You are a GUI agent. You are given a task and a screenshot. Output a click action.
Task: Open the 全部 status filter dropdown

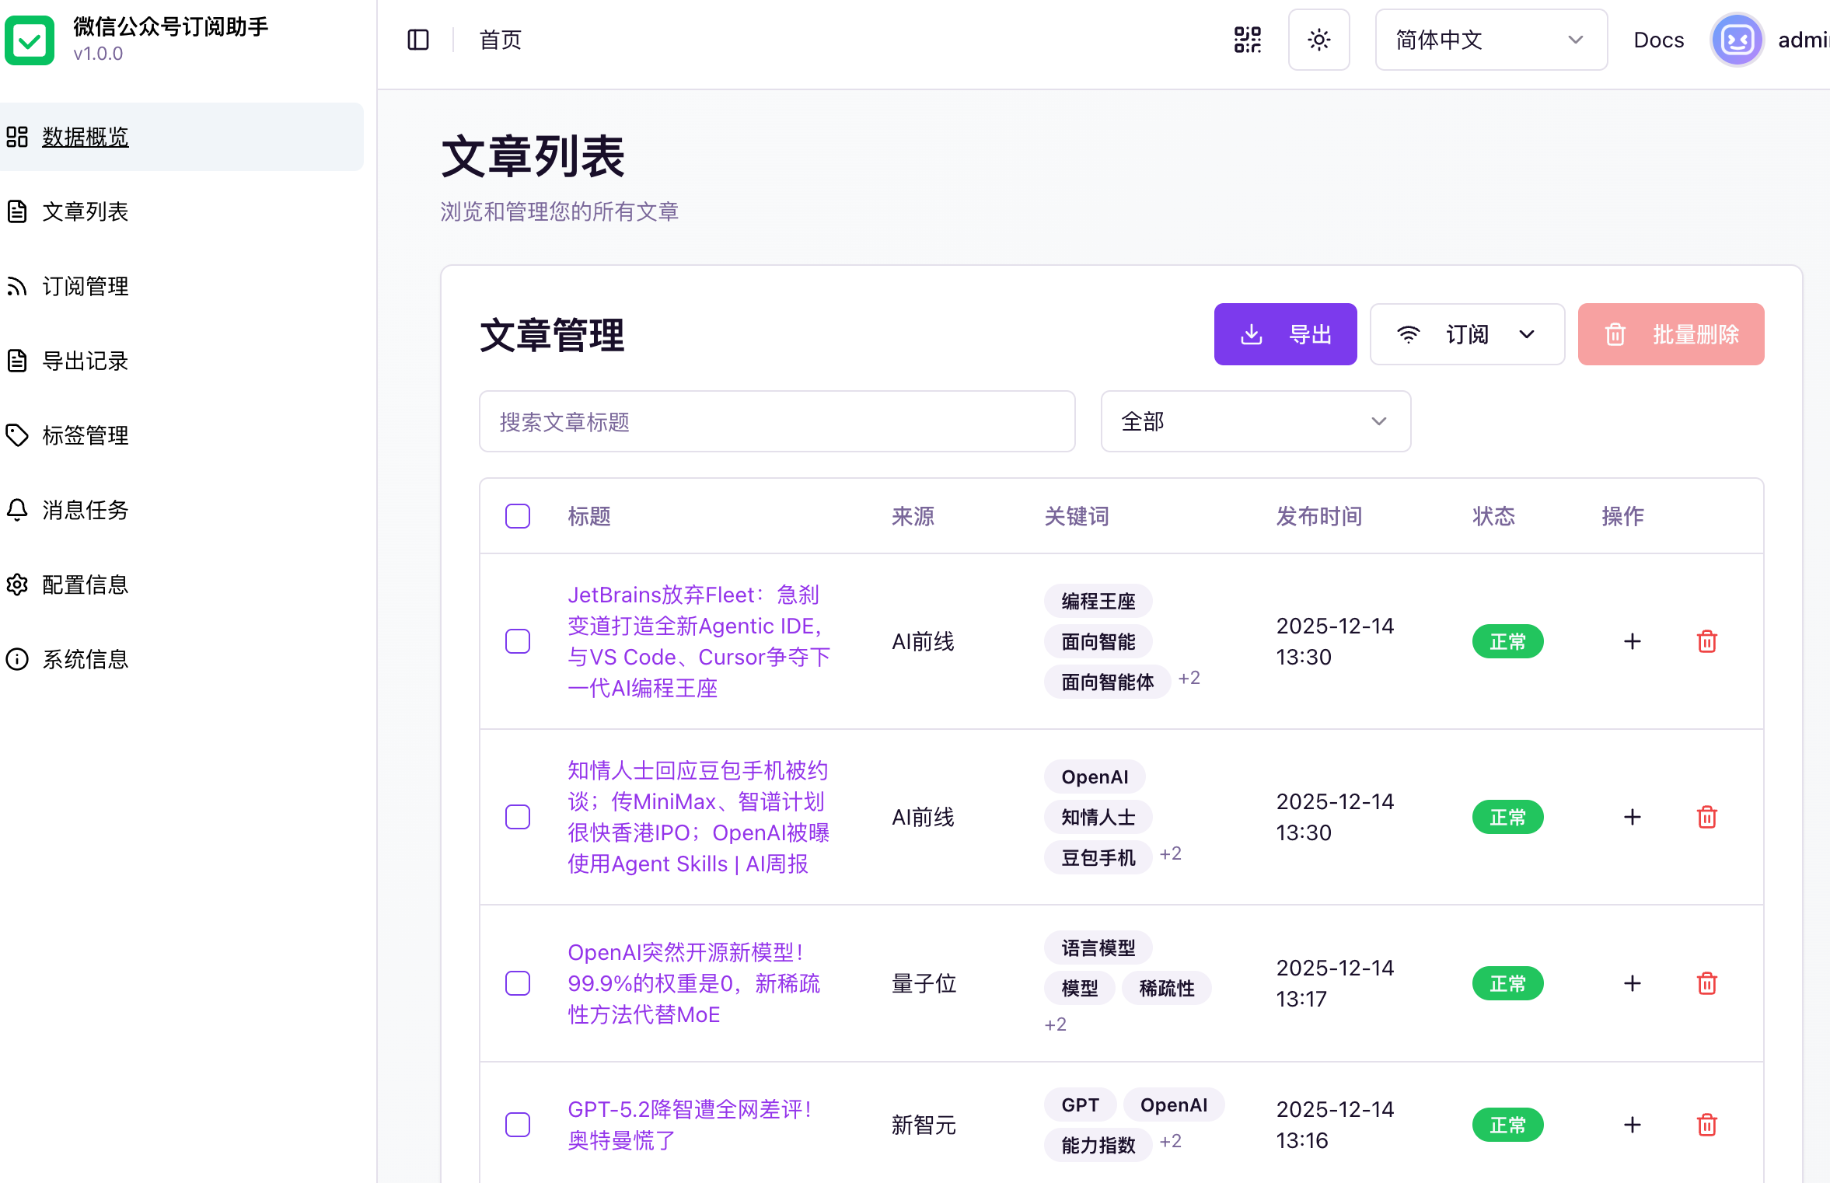[1255, 421]
